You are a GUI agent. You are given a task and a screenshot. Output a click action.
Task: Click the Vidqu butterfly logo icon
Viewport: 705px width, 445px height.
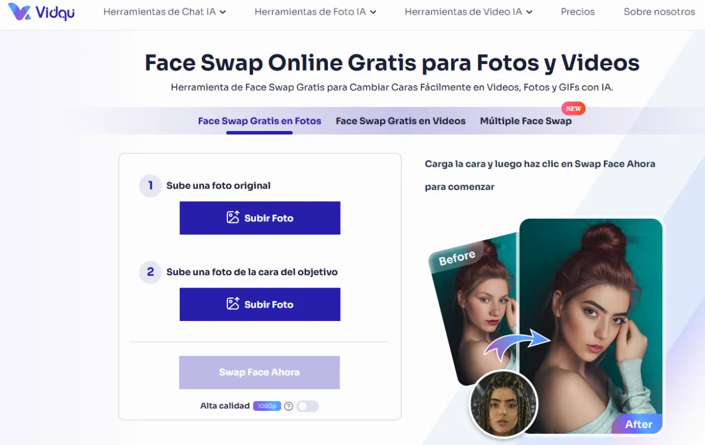[x=19, y=12]
